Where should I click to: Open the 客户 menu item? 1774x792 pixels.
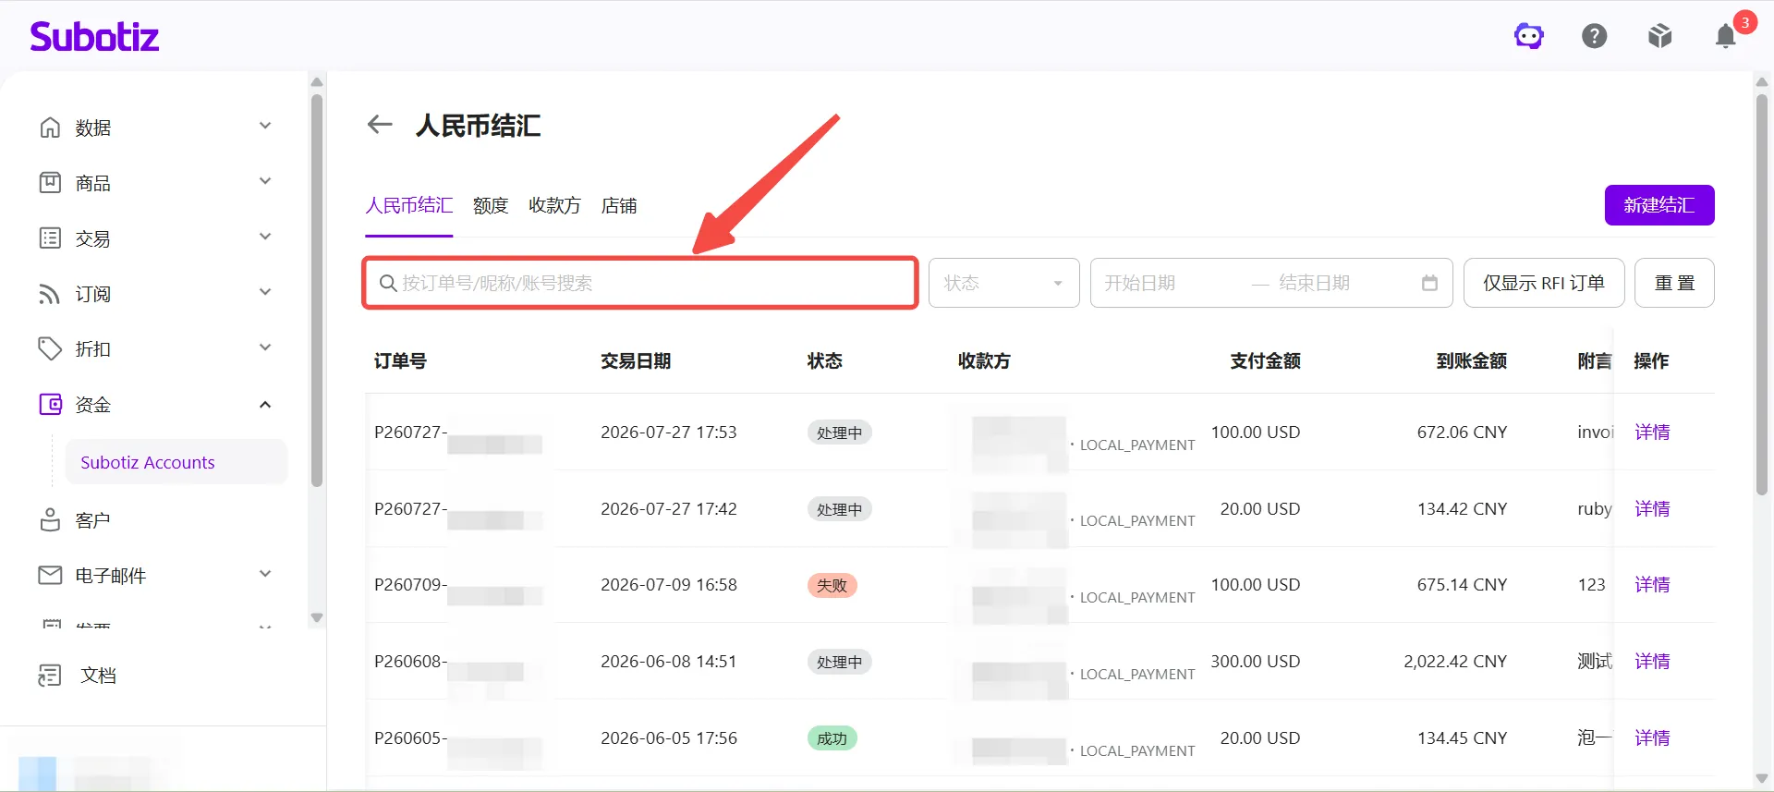pos(92,520)
